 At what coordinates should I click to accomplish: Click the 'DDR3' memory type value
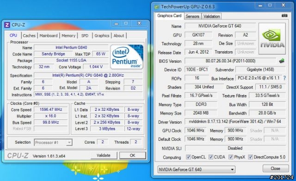[x=201, y=104]
